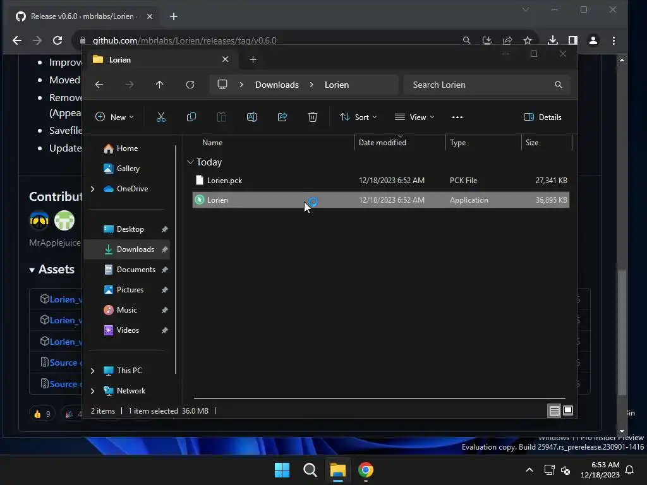647x485 pixels.
Task: Open the Windows Start menu
Action: [x=282, y=470]
